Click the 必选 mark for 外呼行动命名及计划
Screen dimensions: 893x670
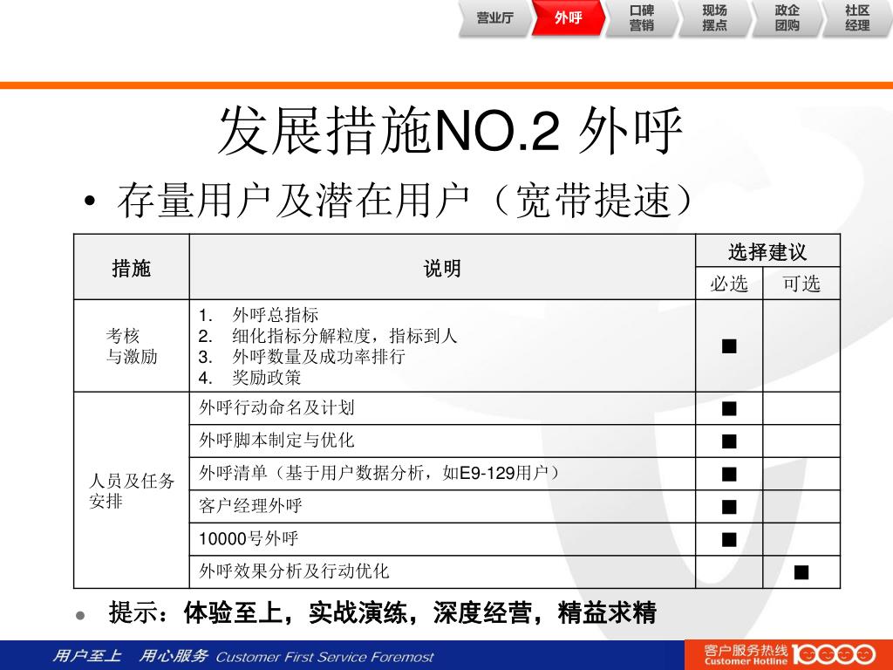(x=729, y=408)
